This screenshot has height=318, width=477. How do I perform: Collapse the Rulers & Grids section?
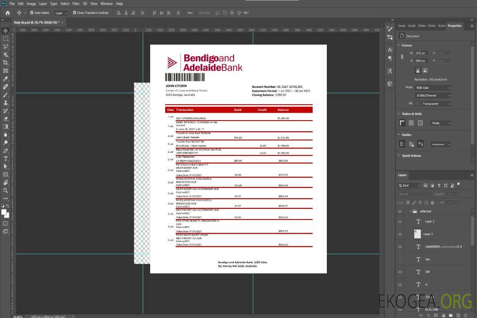[x=399, y=114]
